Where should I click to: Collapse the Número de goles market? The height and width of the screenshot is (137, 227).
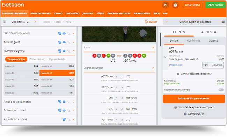[x=73, y=51]
